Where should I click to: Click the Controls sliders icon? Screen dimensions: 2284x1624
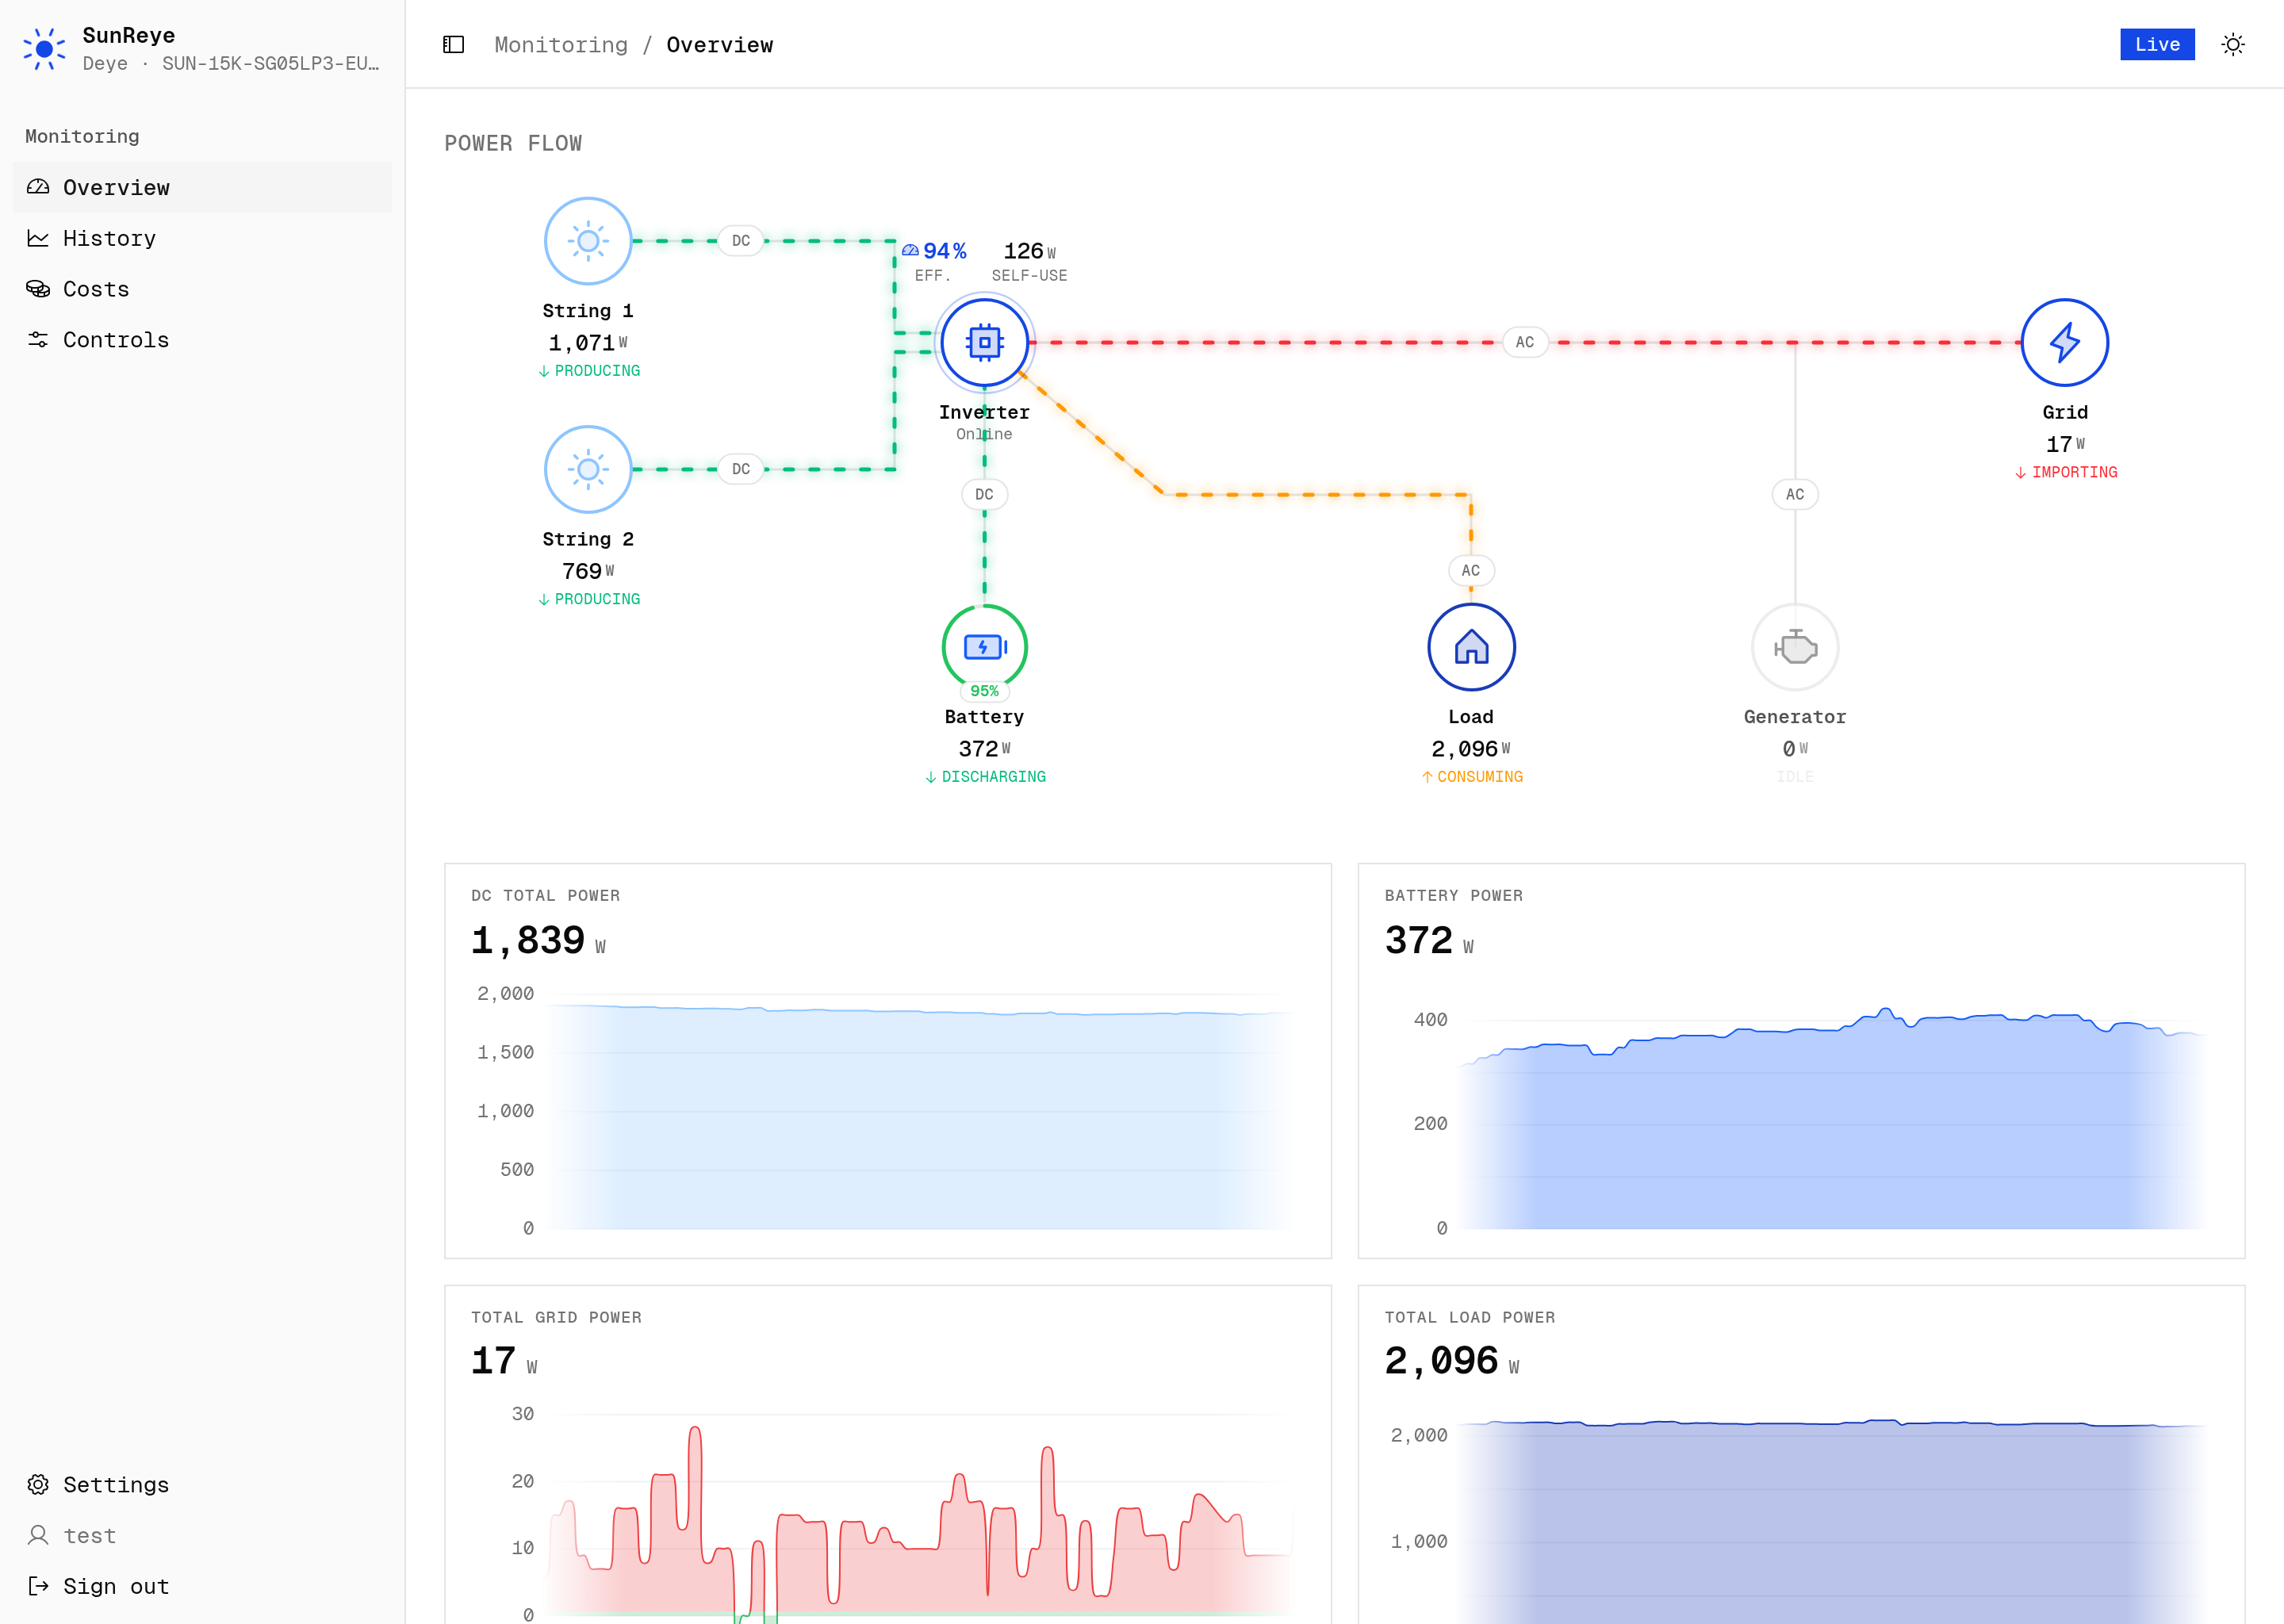[38, 340]
